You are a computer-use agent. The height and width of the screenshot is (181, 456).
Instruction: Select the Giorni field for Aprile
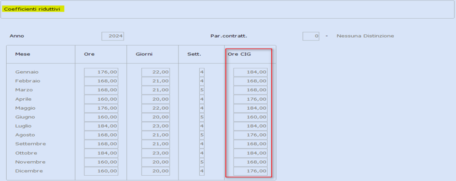(x=155, y=99)
